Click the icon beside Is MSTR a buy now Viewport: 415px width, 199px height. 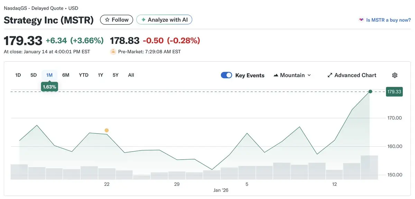pos(361,20)
